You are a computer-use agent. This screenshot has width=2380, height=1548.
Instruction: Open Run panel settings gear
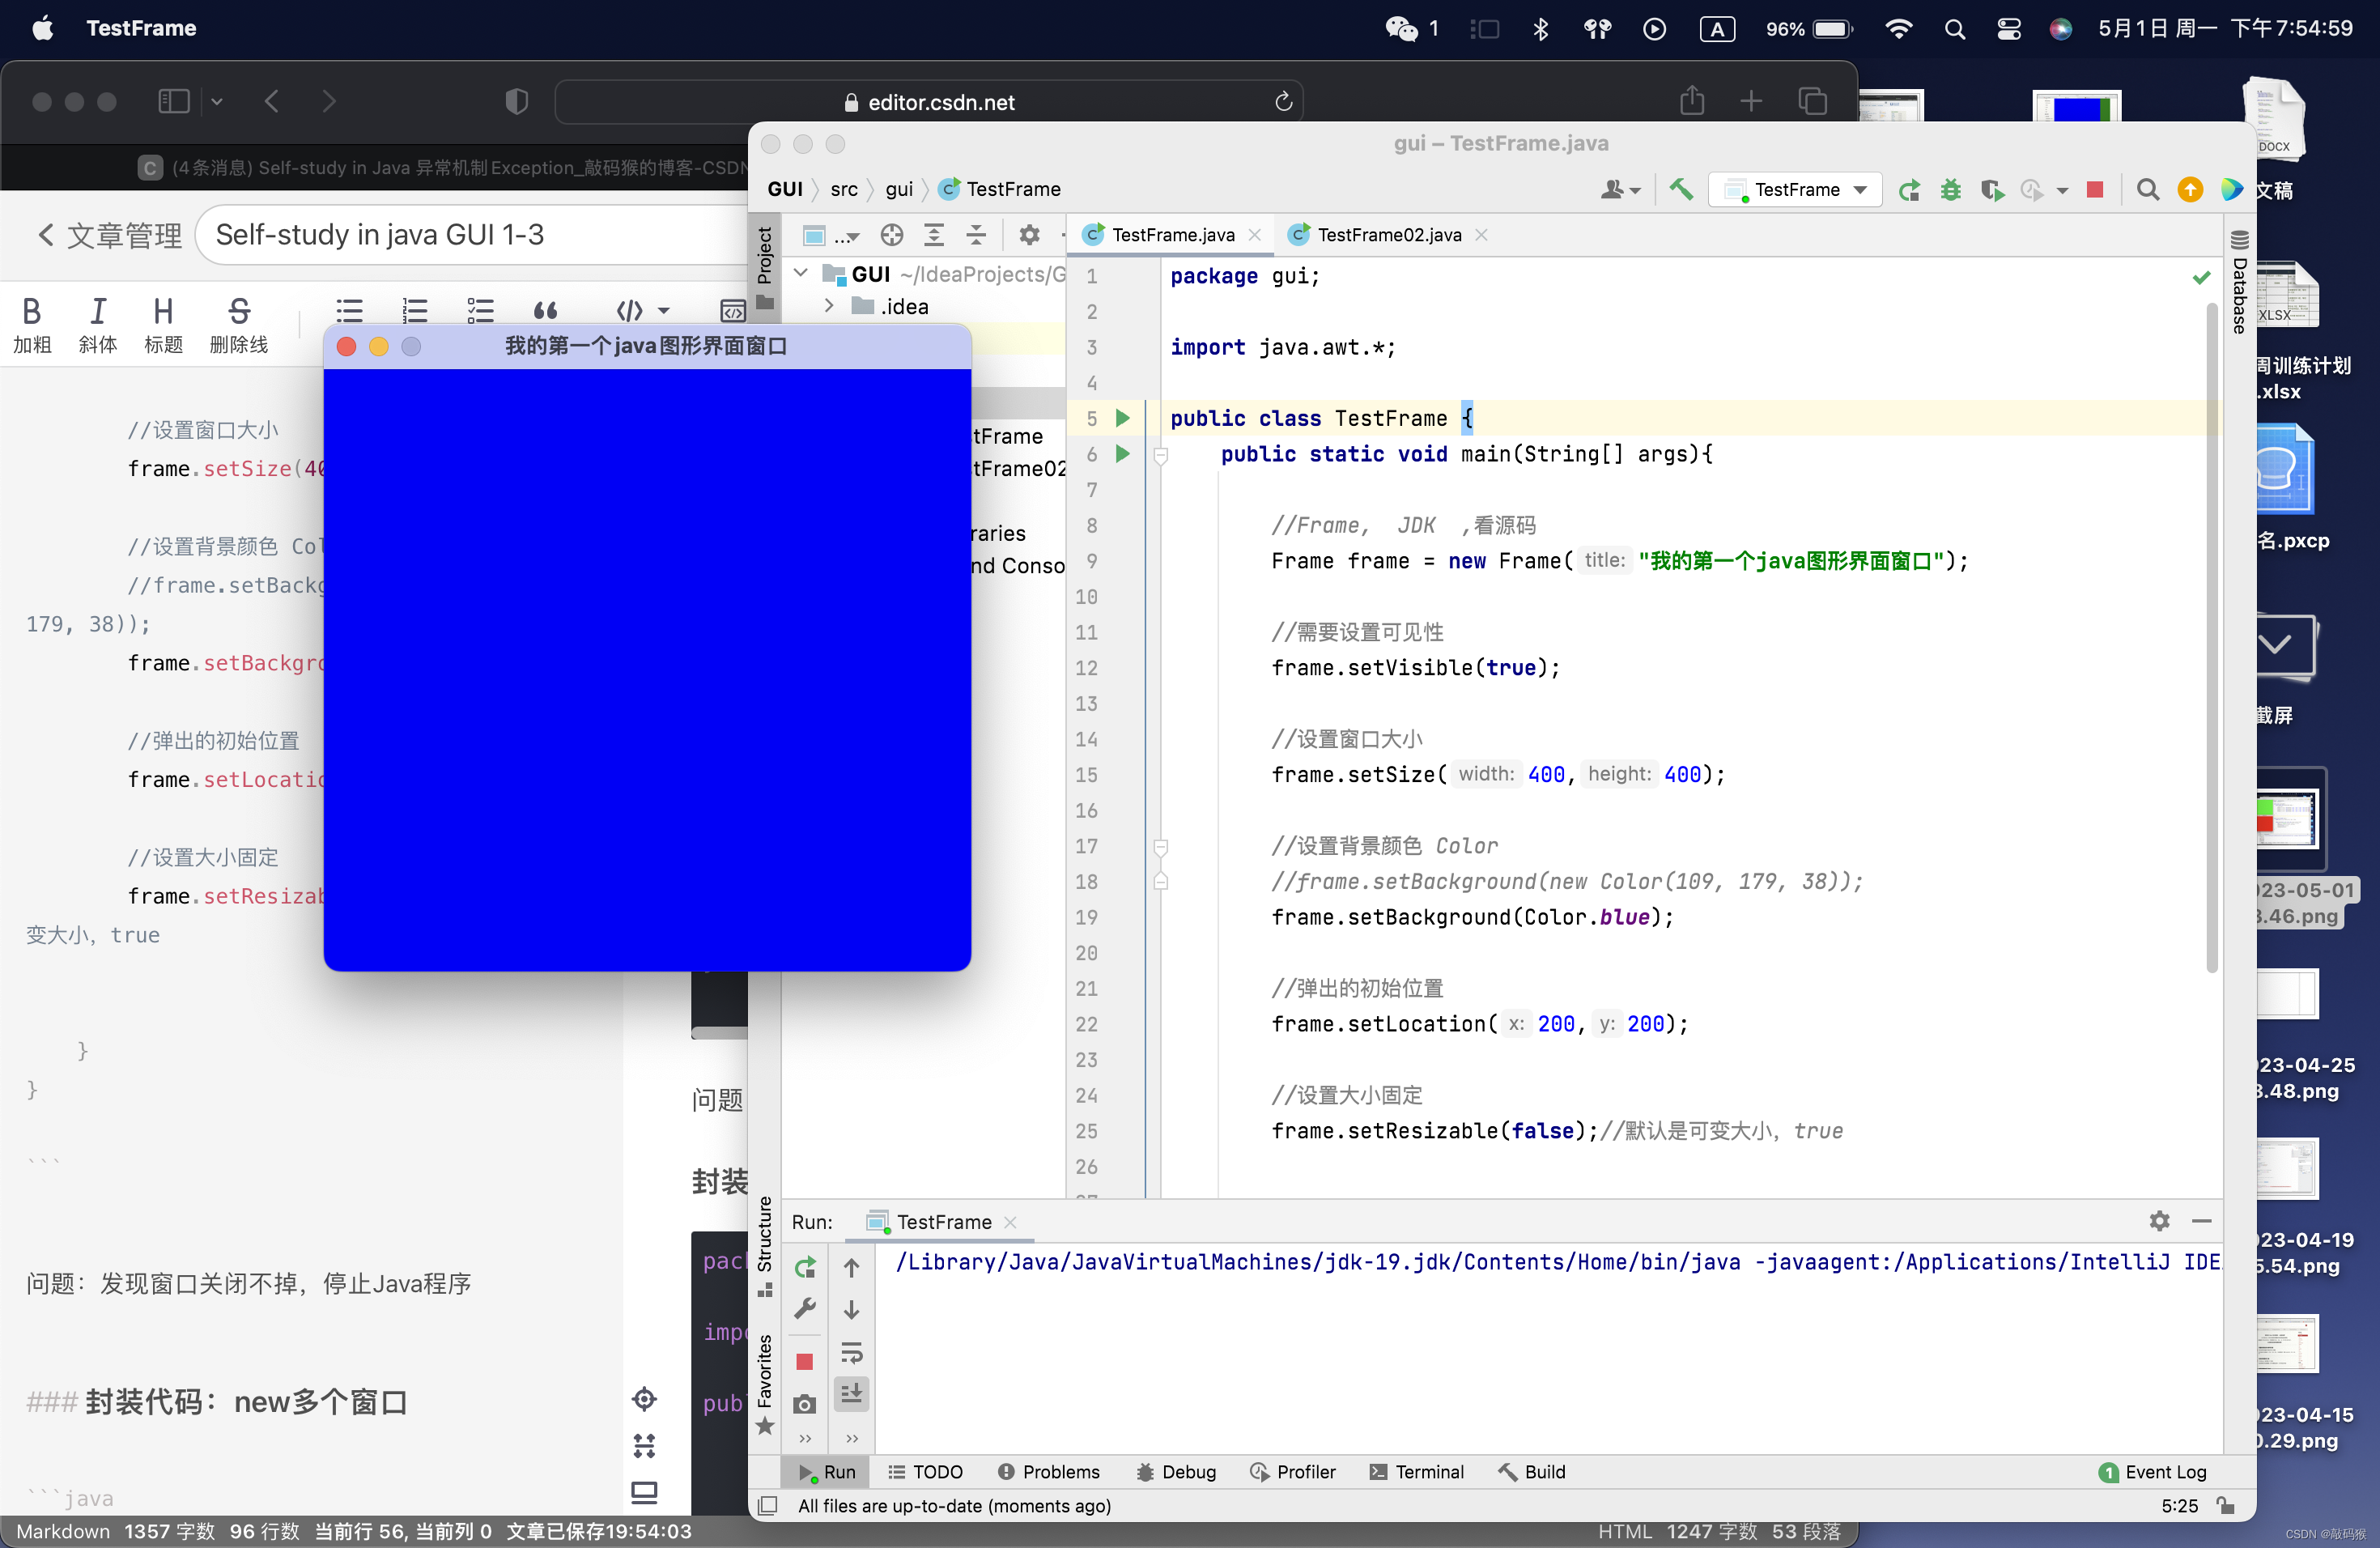pyautogui.click(x=2159, y=1221)
